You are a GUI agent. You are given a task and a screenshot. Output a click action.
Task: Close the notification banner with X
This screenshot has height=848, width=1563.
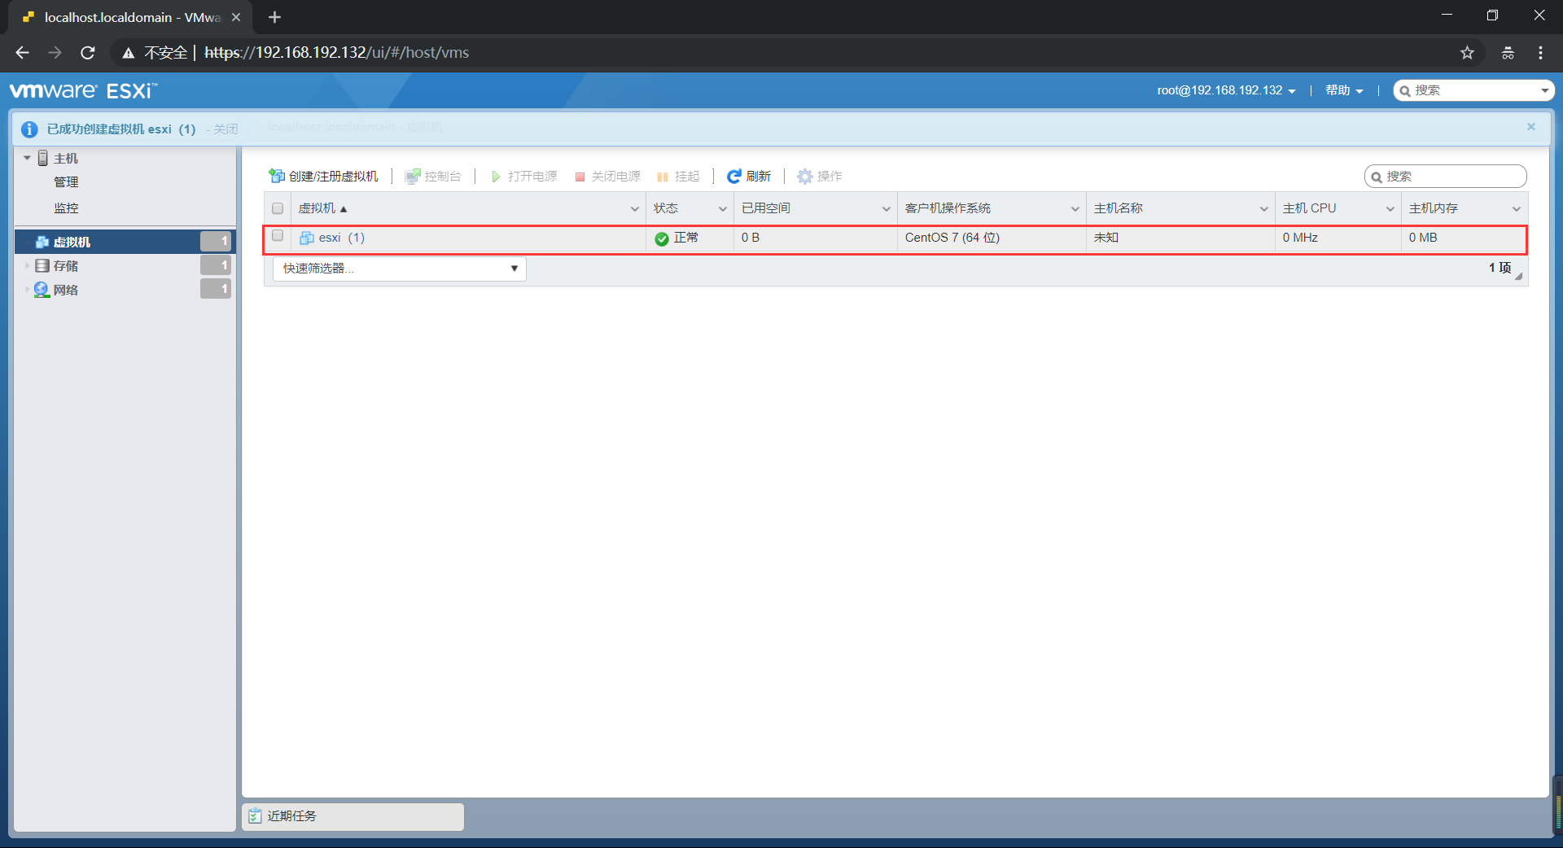tap(1531, 127)
